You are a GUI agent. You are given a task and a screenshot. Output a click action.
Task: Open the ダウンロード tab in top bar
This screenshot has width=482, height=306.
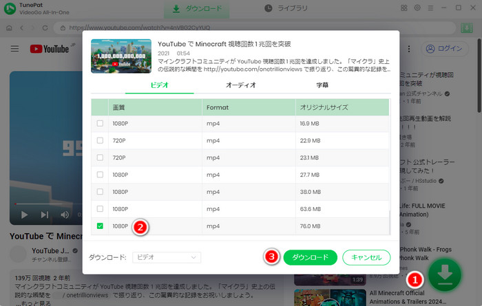(197, 8)
